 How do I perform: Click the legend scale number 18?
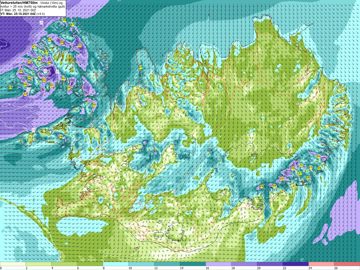[x=233, y=268]
